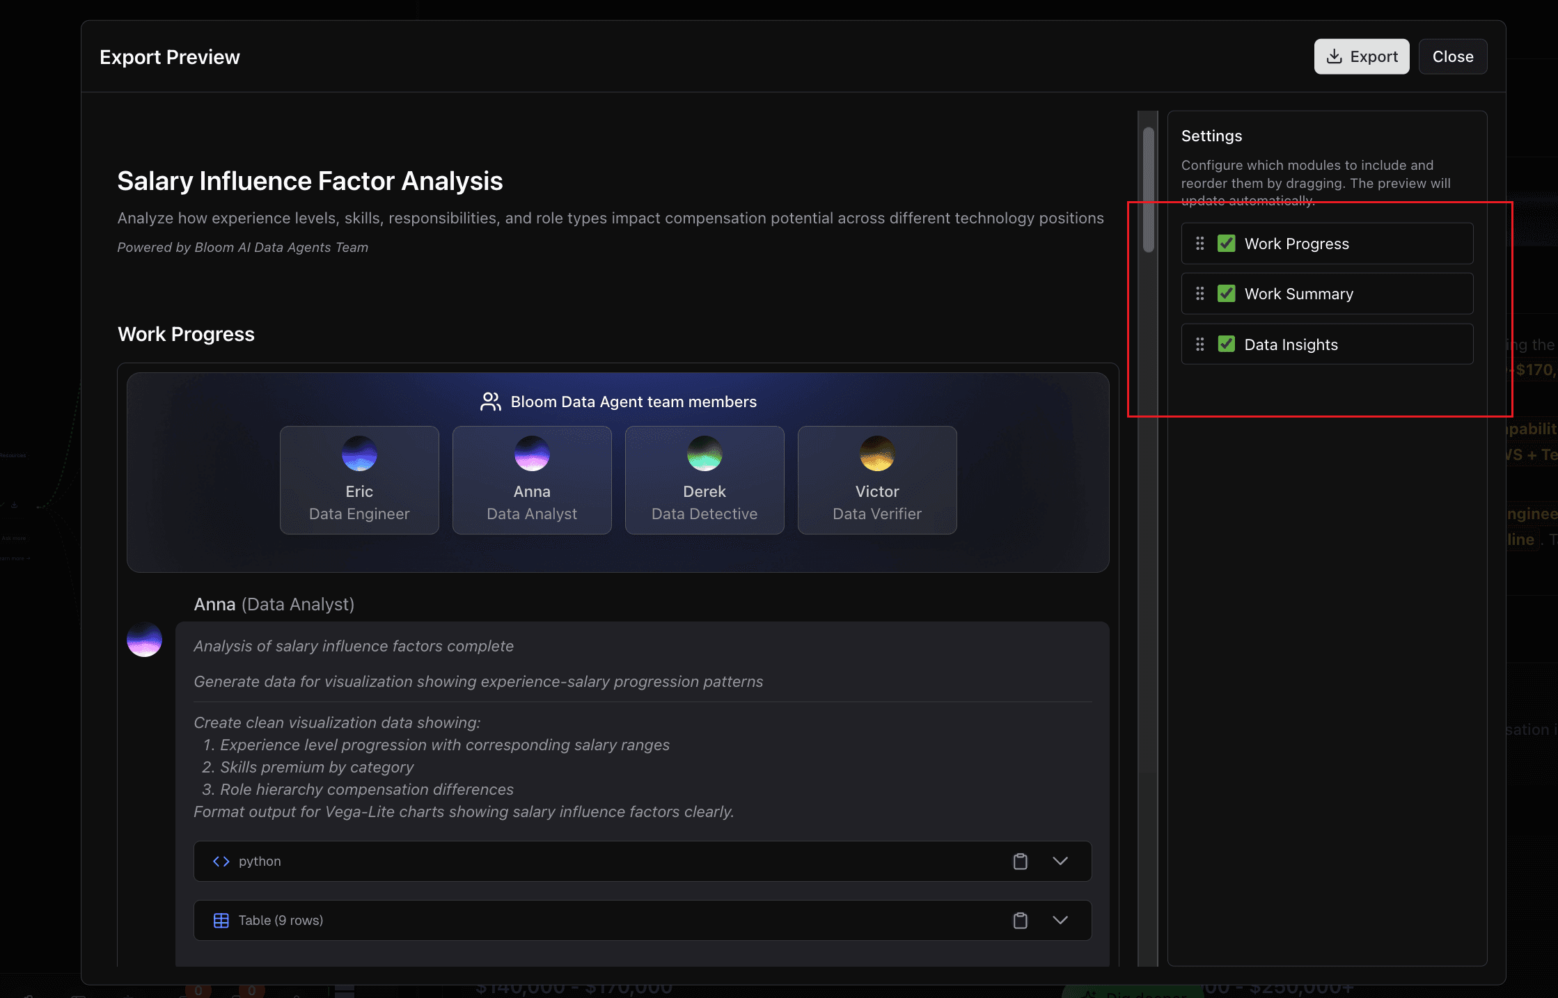Uncheck the Work Summary module checkbox
The height and width of the screenshot is (998, 1558).
pos(1226,294)
